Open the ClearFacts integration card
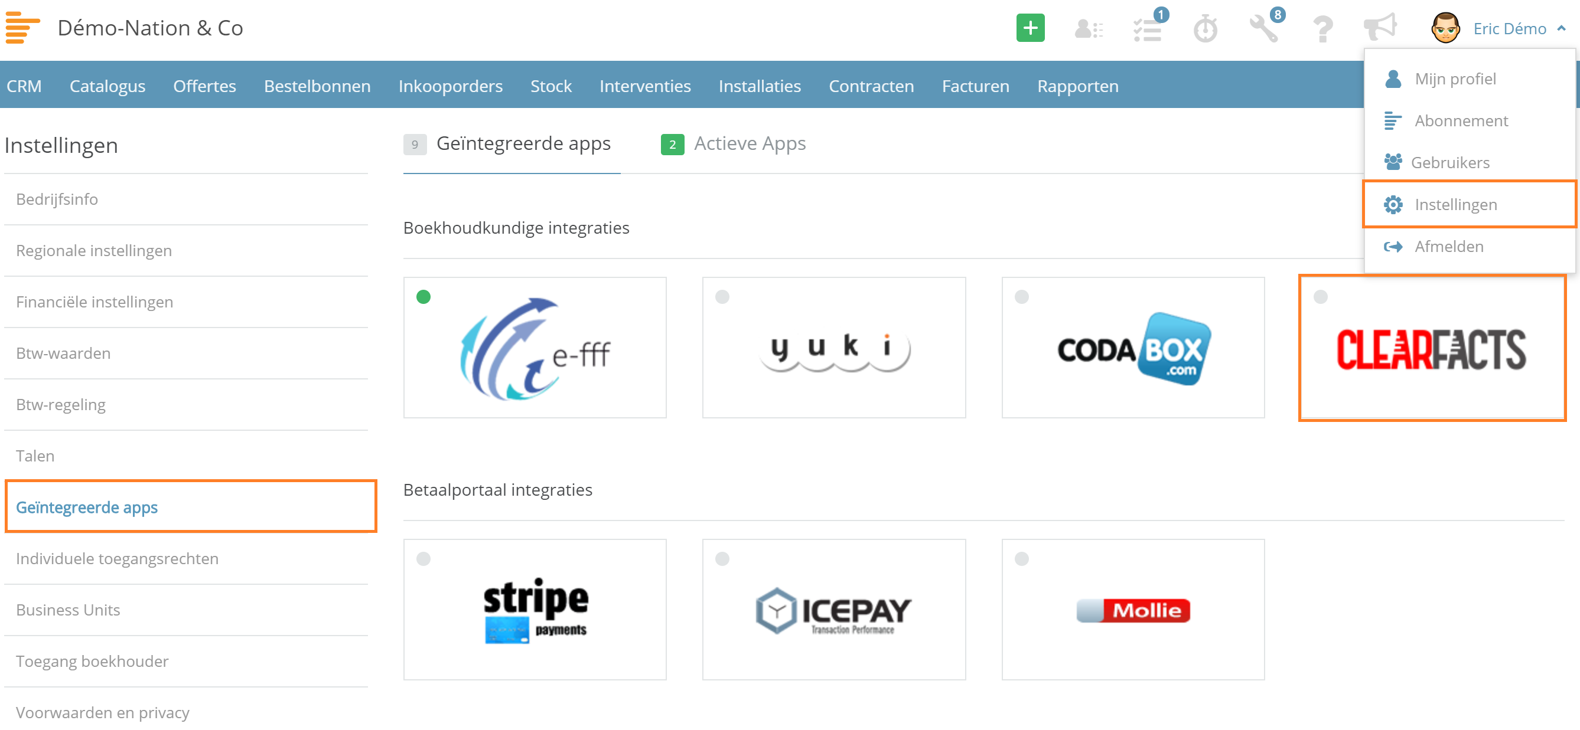 [x=1432, y=348]
